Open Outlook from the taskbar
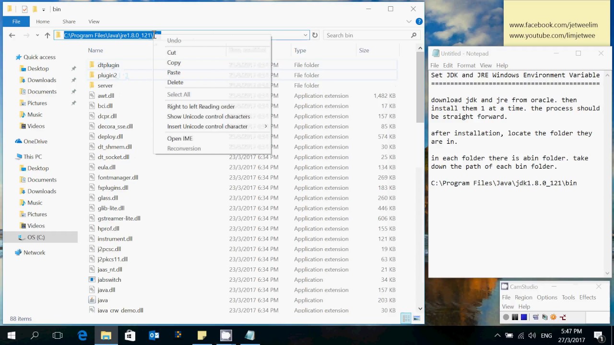 coord(154,335)
